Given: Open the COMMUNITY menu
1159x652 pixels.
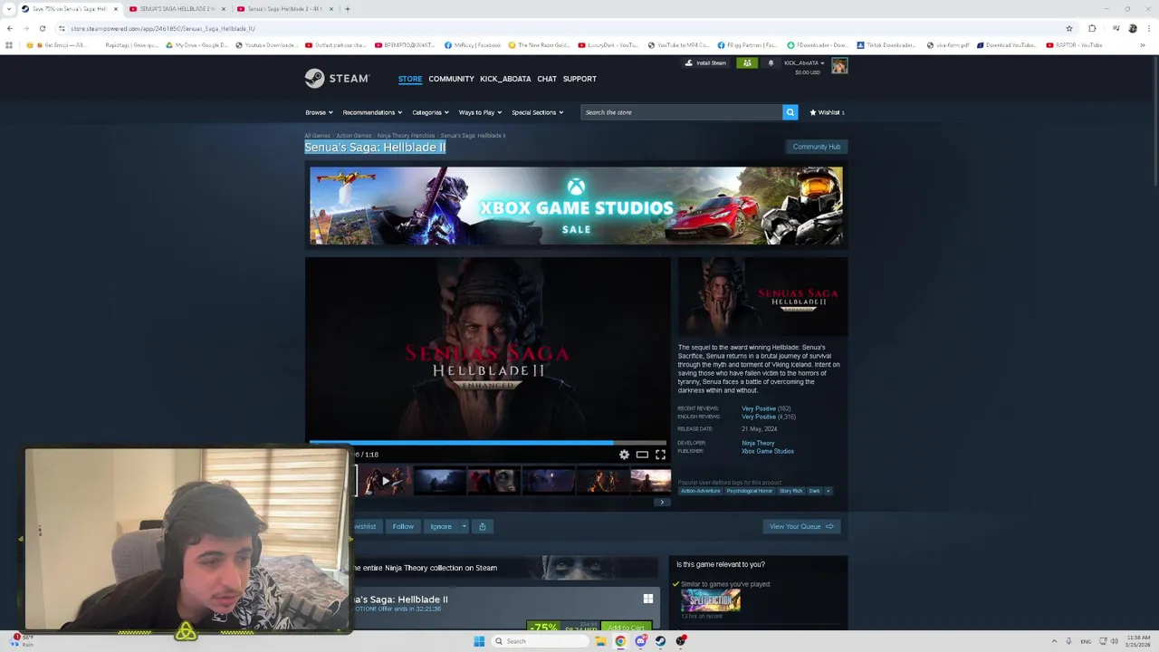Looking at the screenshot, I should point(451,79).
